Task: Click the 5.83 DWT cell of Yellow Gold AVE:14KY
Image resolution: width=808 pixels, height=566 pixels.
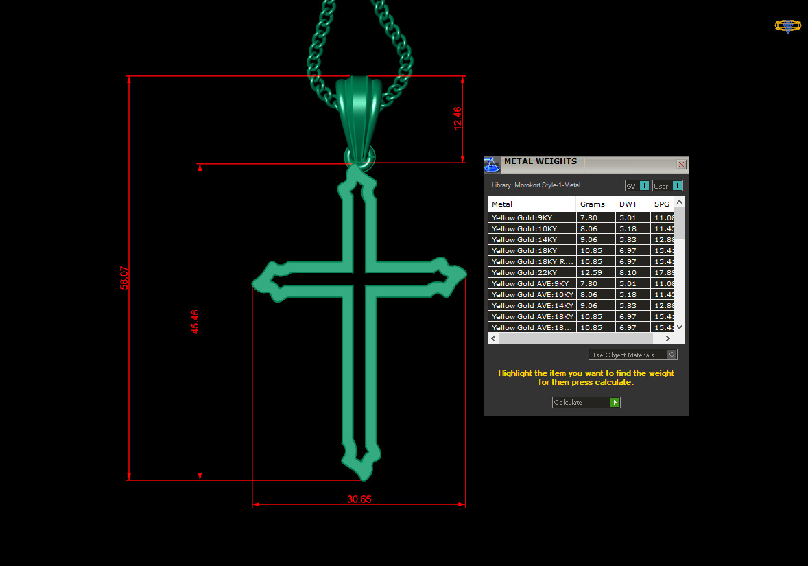Action: click(x=633, y=306)
